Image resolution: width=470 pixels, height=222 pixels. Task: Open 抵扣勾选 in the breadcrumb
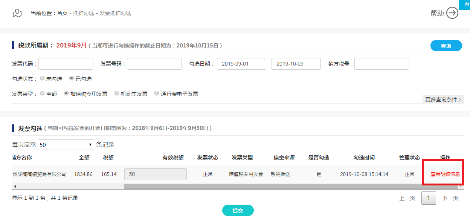(x=84, y=13)
